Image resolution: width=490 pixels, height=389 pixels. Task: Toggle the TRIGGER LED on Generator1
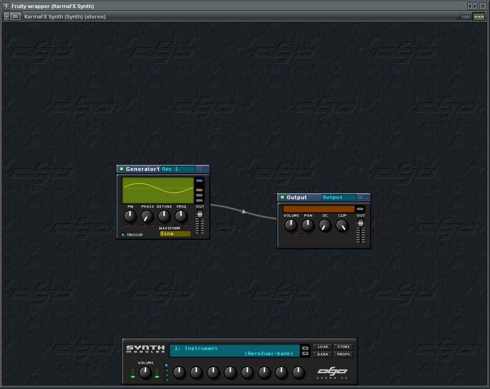click(x=123, y=235)
